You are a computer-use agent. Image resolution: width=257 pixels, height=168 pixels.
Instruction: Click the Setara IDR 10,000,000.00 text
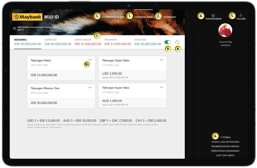pos(115,105)
